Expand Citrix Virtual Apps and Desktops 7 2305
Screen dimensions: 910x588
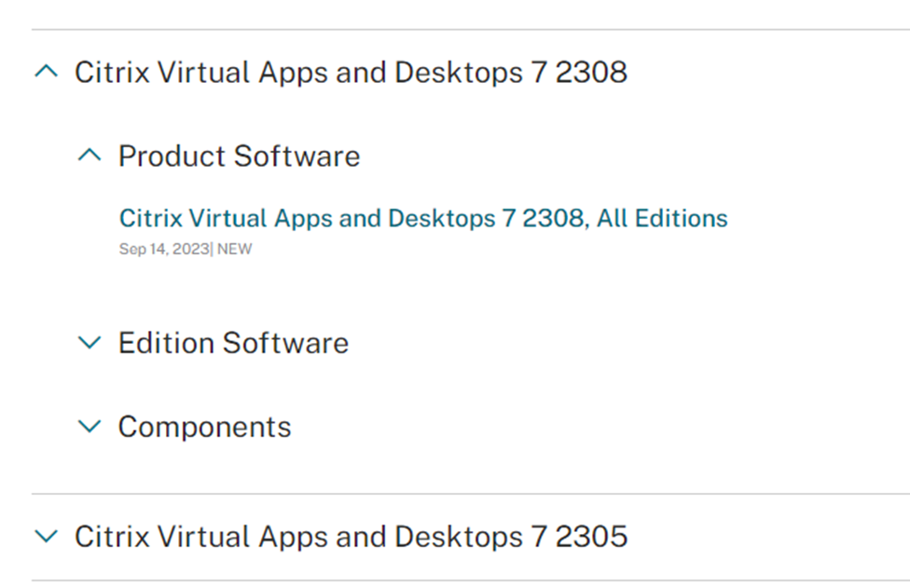(331, 536)
